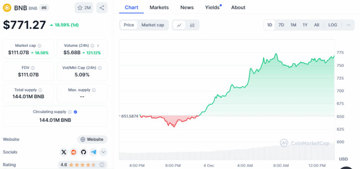Select the All time range
This screenshot has width=360, height=169.
(x=316, y=25)
